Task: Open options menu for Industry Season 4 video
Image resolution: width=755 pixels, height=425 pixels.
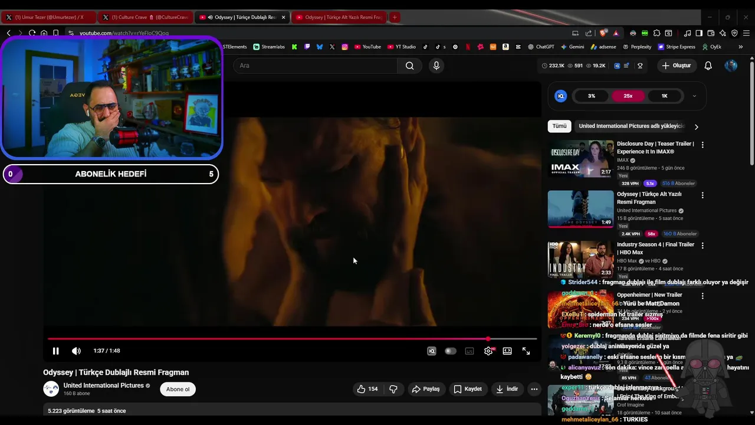Action: pyautogui.click(x=702, y=245)
